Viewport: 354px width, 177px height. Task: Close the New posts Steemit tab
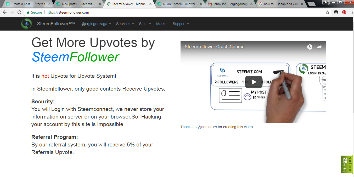[x=100, y=4]
